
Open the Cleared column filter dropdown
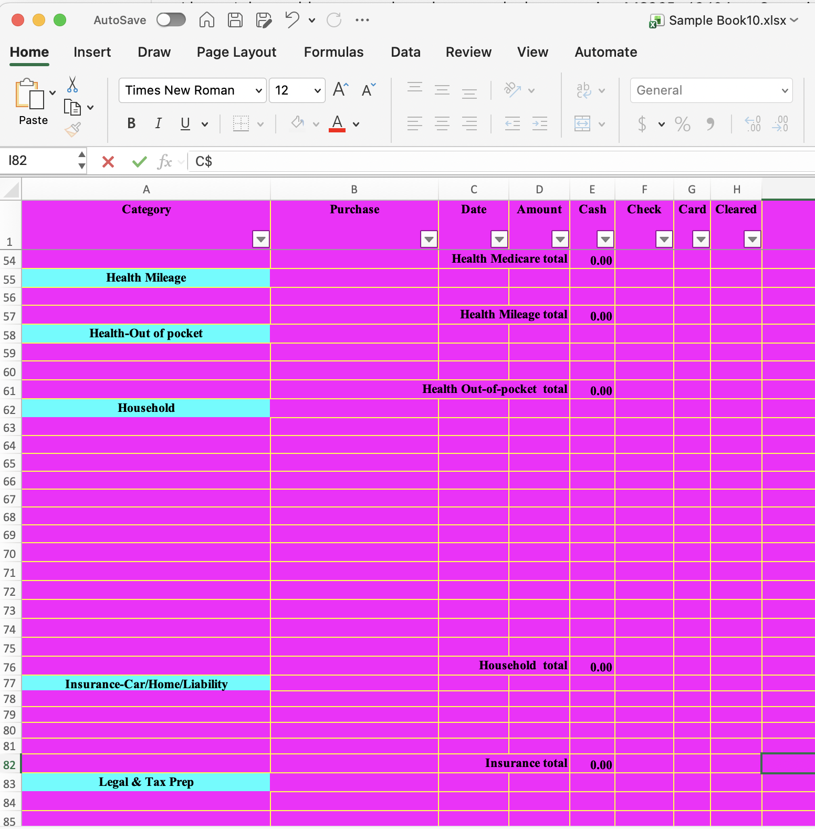[x=753, y=239]
